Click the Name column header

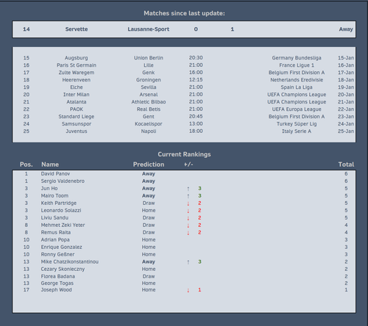(50, 164)
